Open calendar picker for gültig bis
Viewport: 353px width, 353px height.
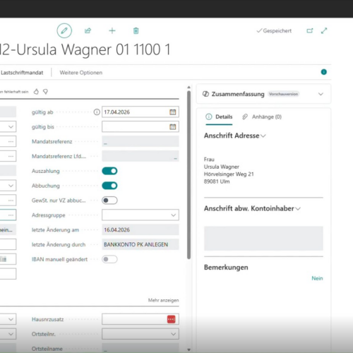pos(173,127)
